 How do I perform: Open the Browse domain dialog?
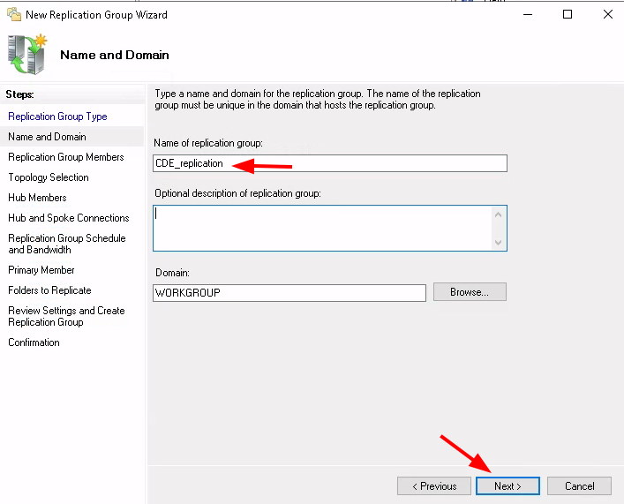[x=470, y=292]
